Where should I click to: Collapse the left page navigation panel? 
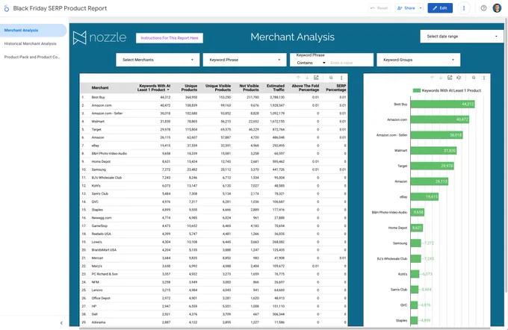tap(61, 323)
